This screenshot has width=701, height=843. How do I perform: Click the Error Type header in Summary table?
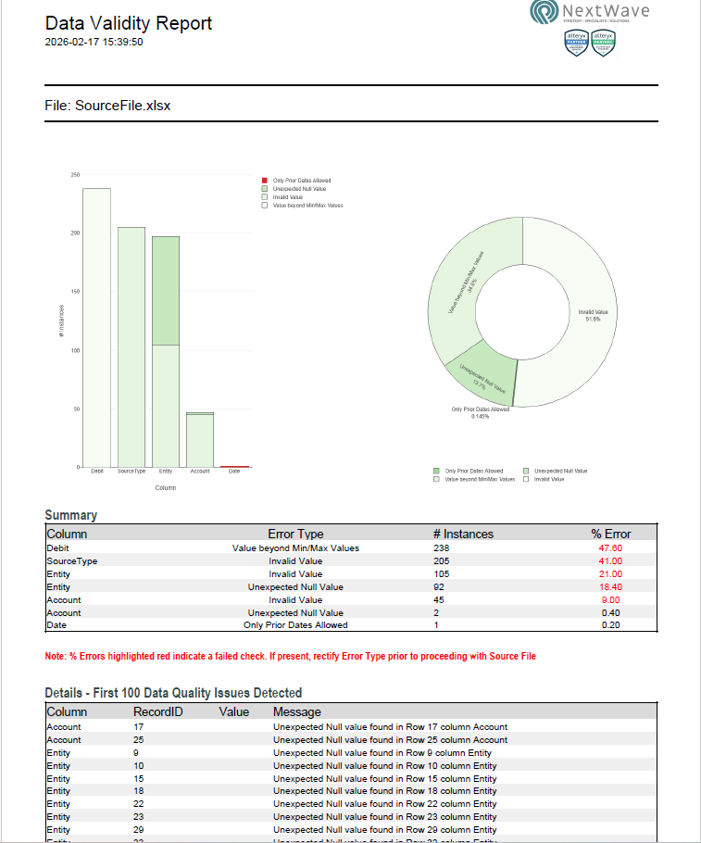coord(295,534)
